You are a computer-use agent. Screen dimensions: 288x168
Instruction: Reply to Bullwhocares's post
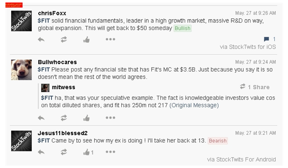(41, 118)
